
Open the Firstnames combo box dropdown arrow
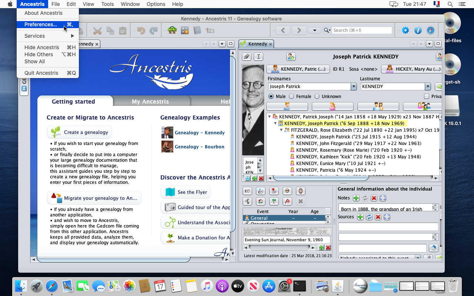353,87
